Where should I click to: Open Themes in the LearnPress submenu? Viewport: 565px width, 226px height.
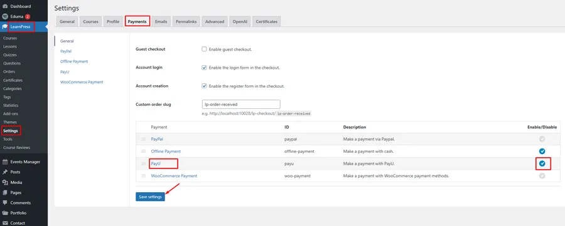(9, 122)
